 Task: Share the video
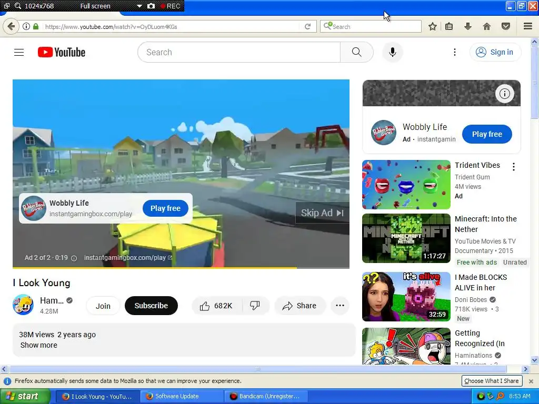[x=300, y=306]
